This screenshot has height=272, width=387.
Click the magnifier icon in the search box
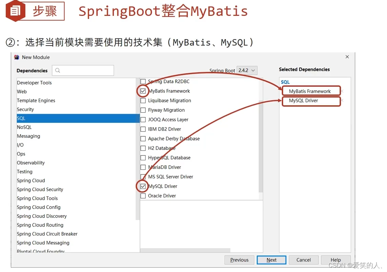click(x=57, y=70)
